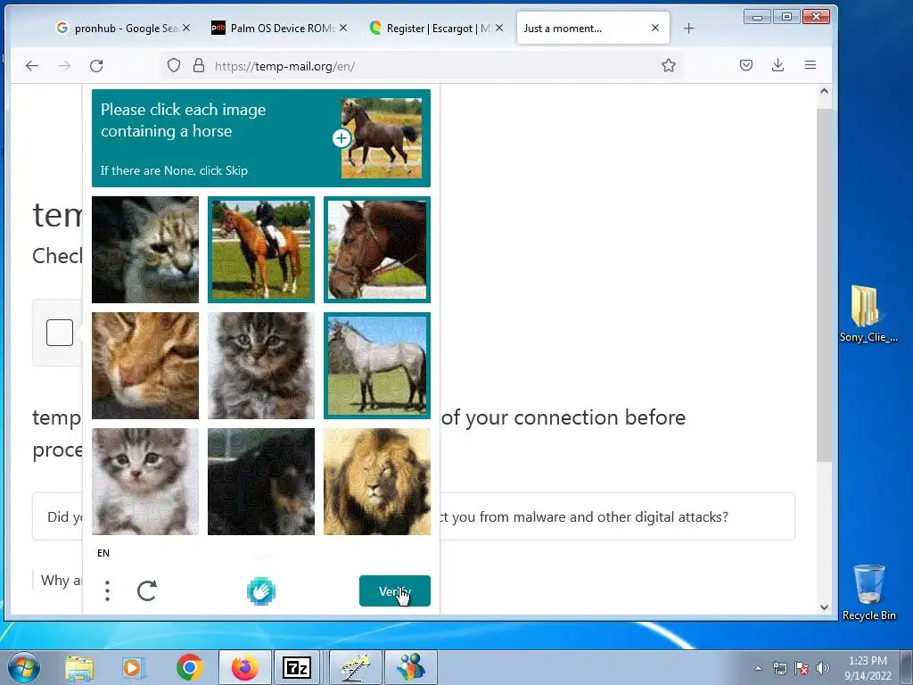Close the Register Escargot tab
This screenshot has height=685, width=913.
(499, 28)
